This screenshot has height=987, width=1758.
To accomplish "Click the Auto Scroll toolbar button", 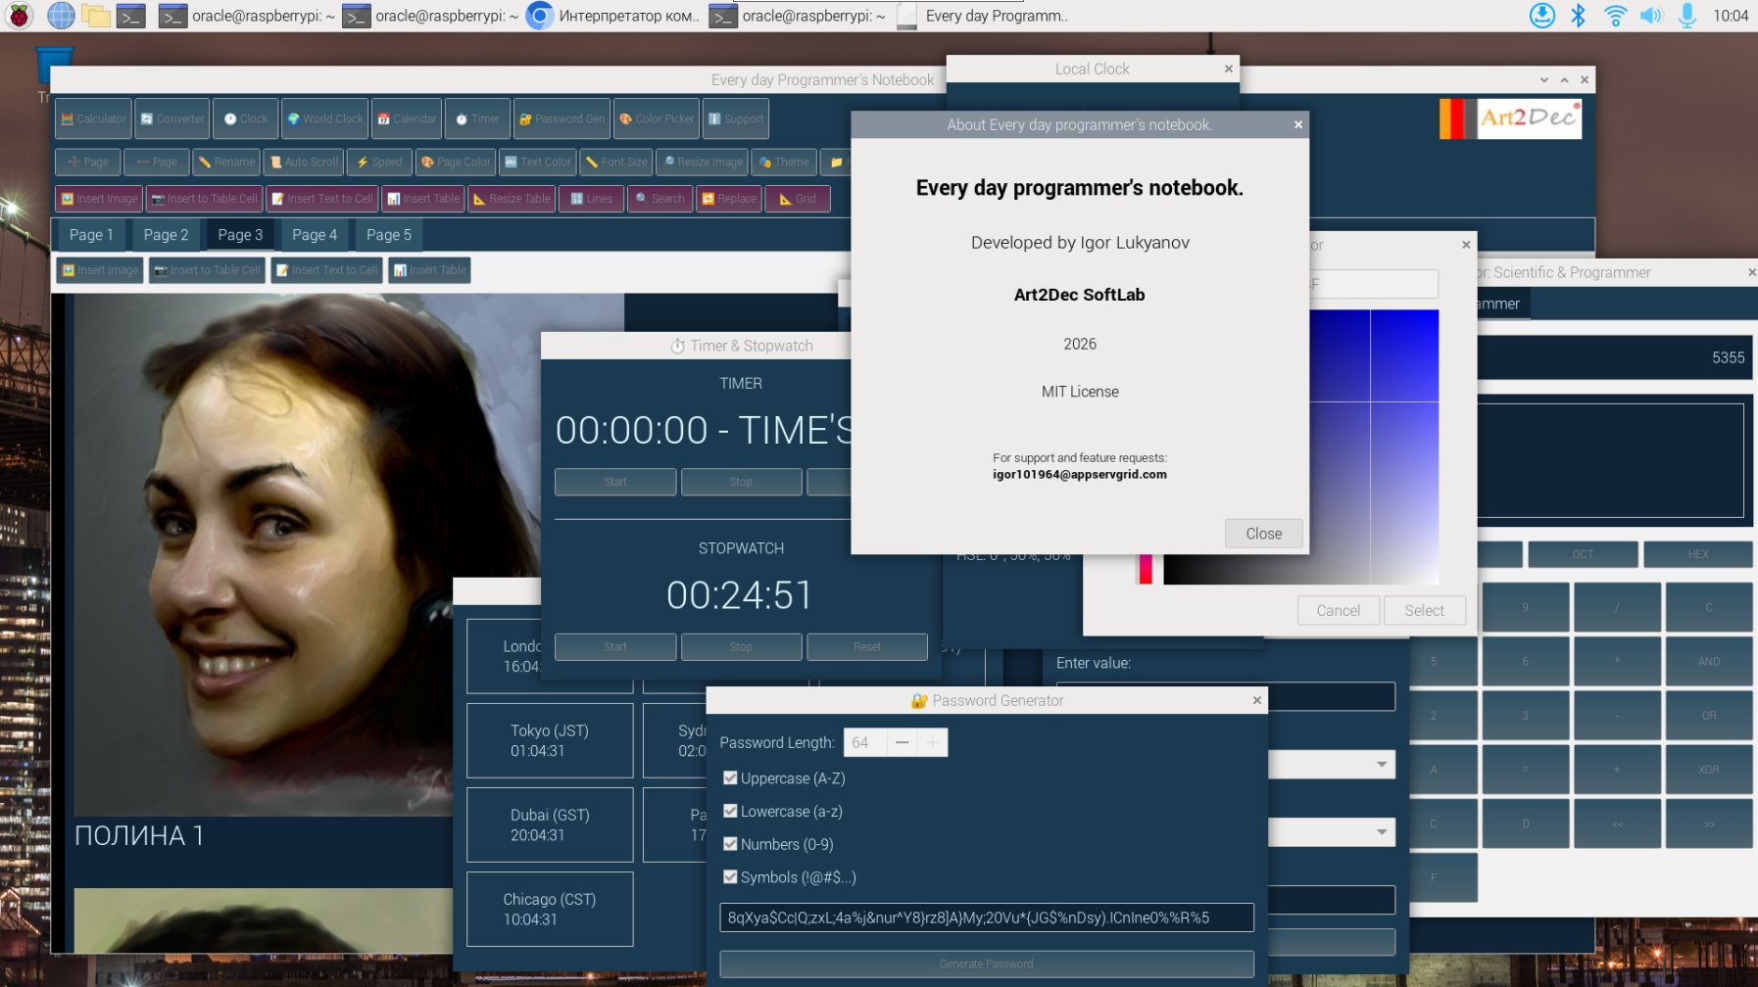I will (x=304, y=163).
